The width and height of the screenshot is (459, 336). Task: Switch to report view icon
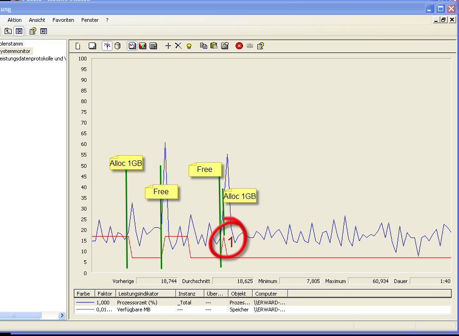tap(153, 46)
